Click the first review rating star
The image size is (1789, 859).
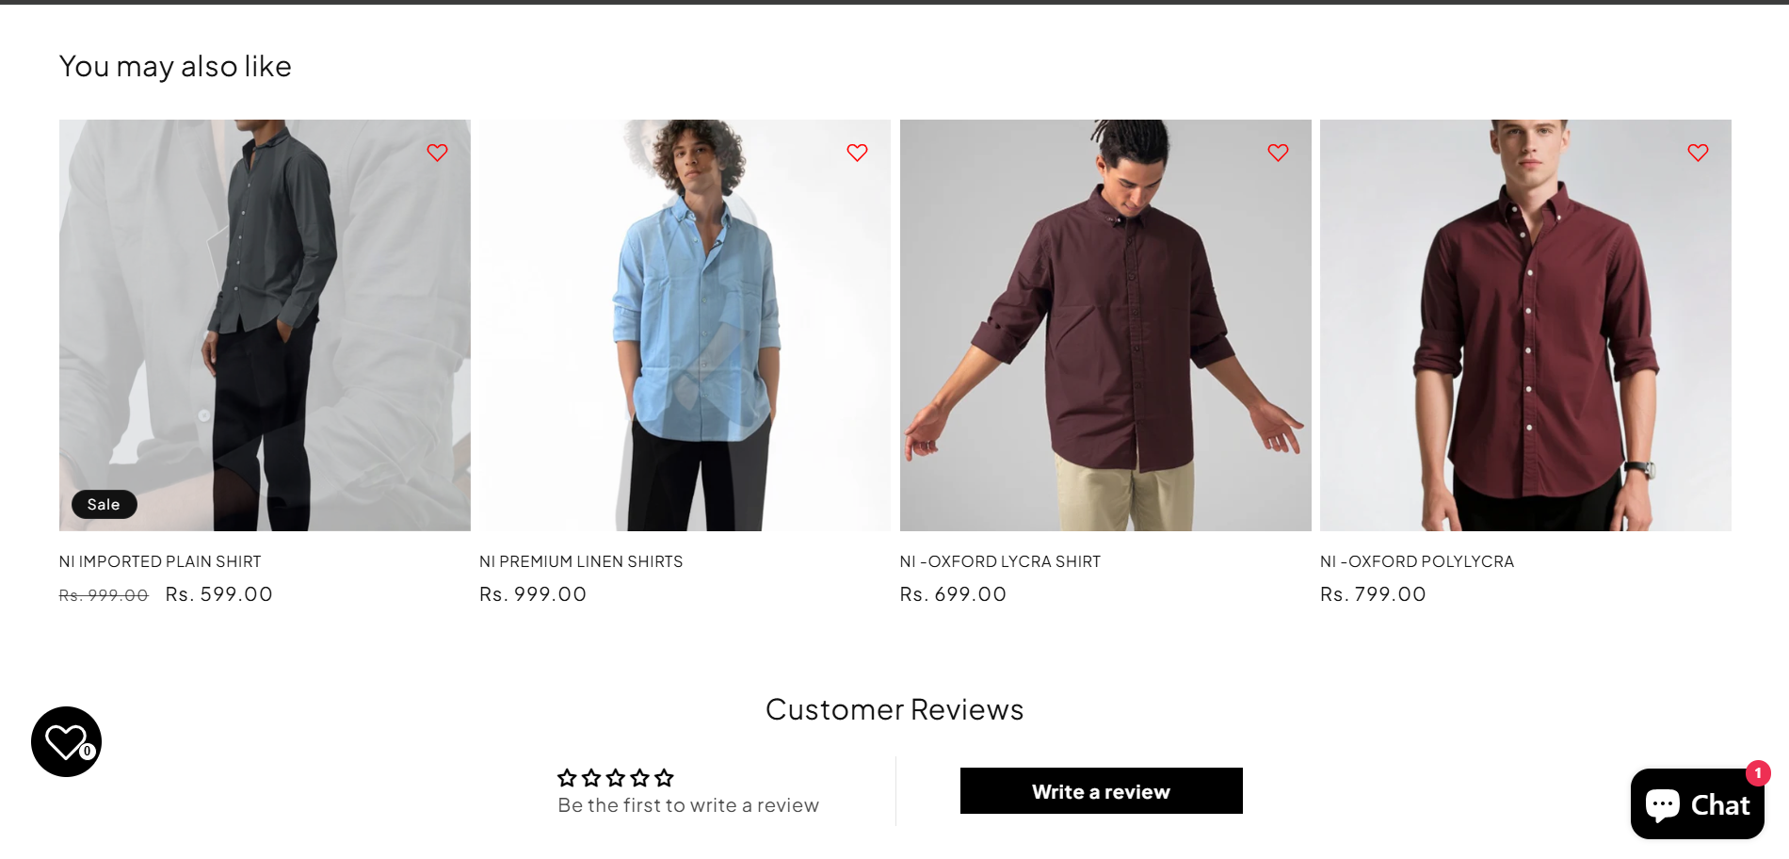click(x=567, y=778)
